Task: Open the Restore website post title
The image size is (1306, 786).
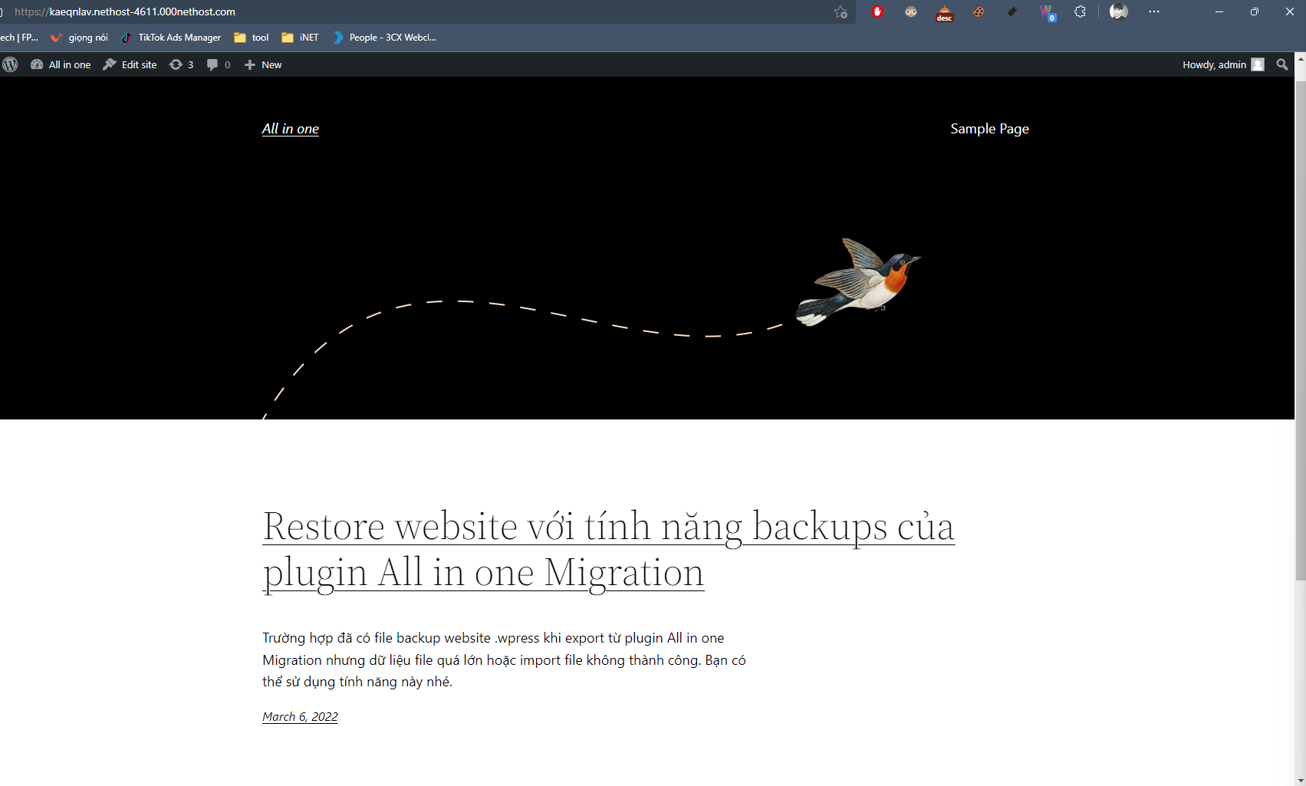Action: click(608, 549)
